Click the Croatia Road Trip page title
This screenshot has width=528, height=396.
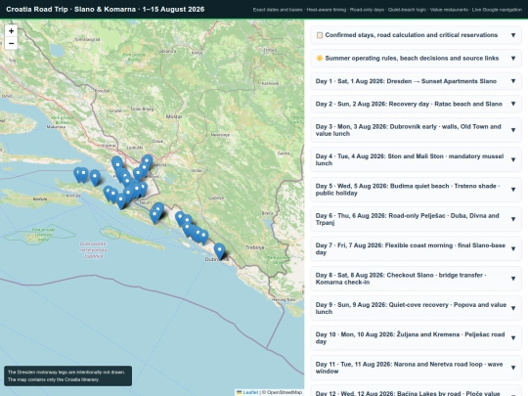click(x=105, y=9)
